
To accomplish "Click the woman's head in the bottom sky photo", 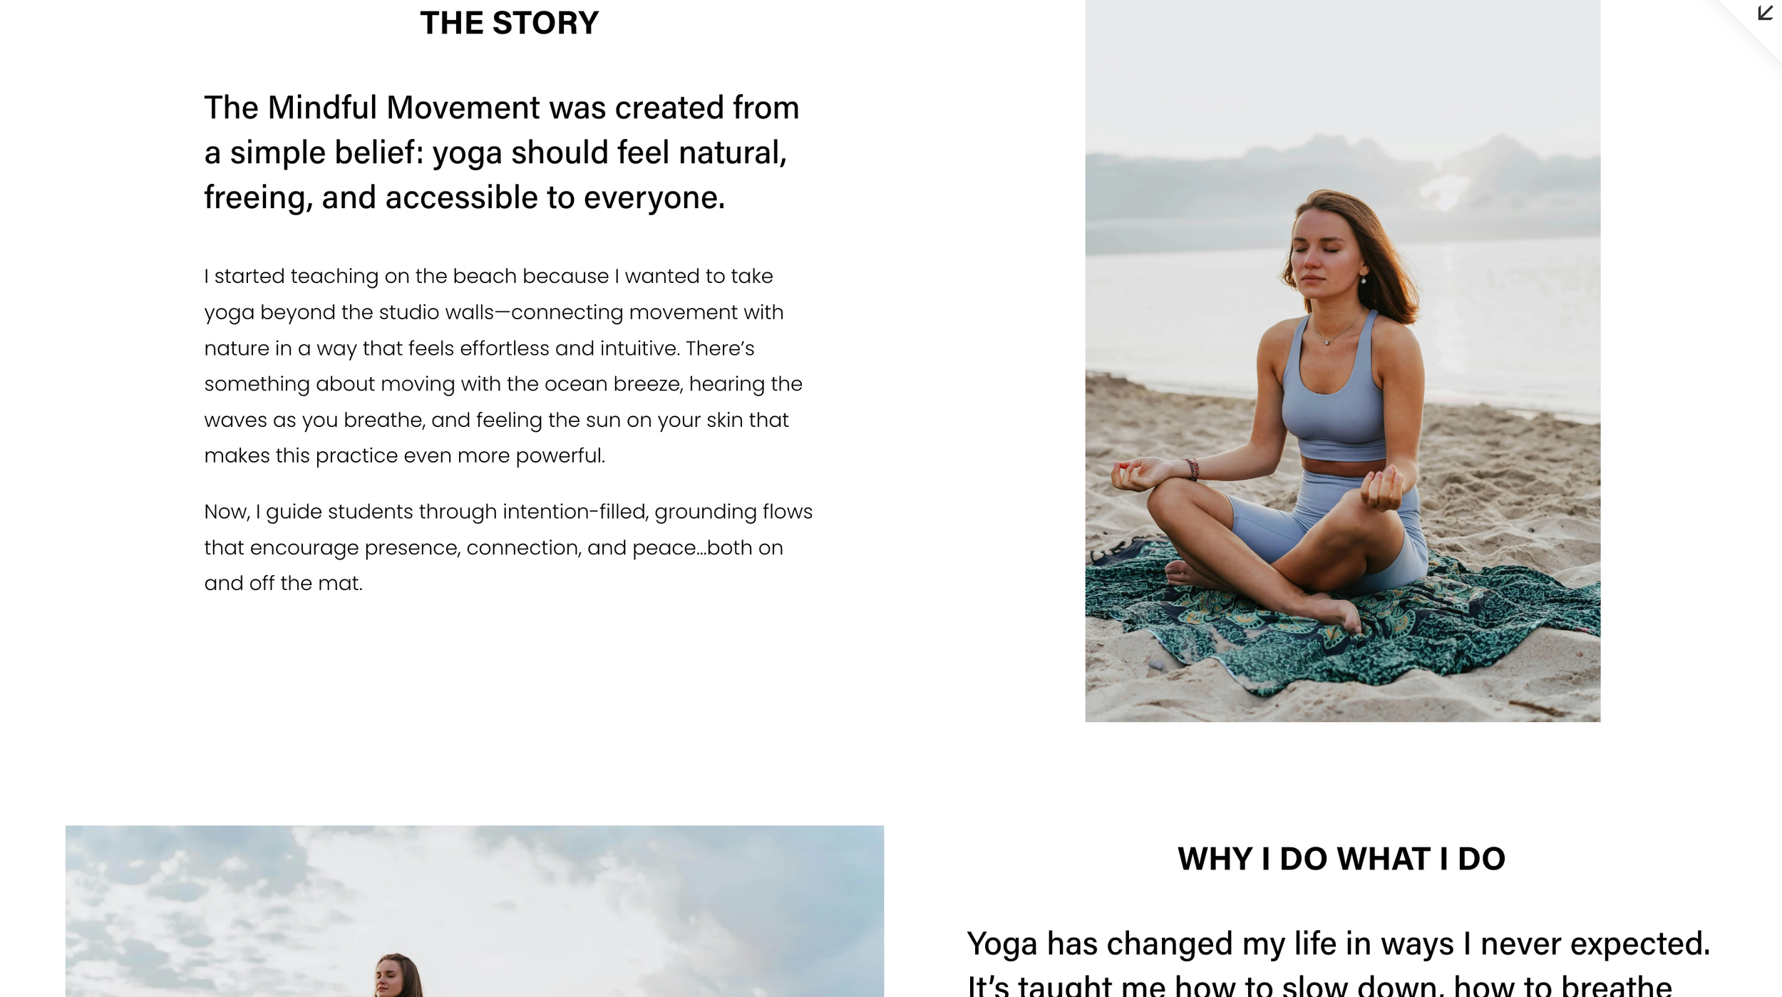I will (397, 976).
